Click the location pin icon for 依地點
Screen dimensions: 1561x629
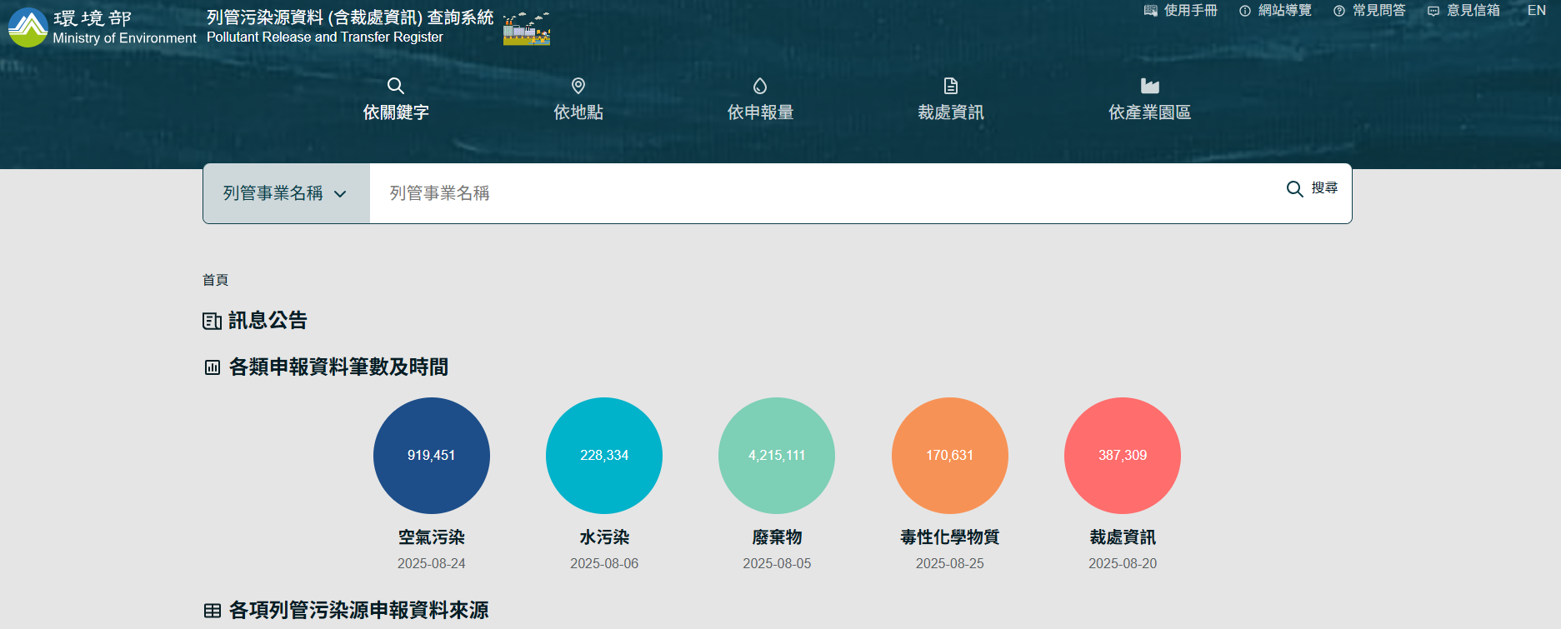click(578, 86)
